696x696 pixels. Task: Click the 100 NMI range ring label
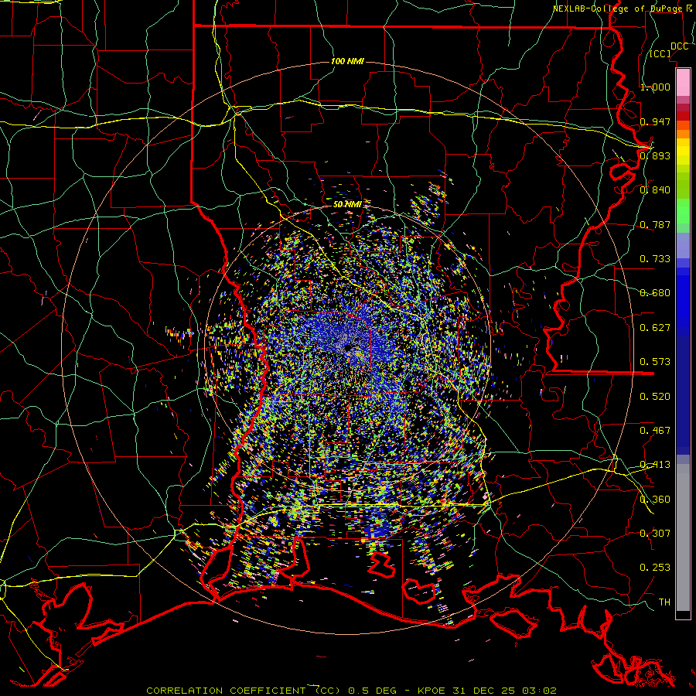[x=347, y=61]
